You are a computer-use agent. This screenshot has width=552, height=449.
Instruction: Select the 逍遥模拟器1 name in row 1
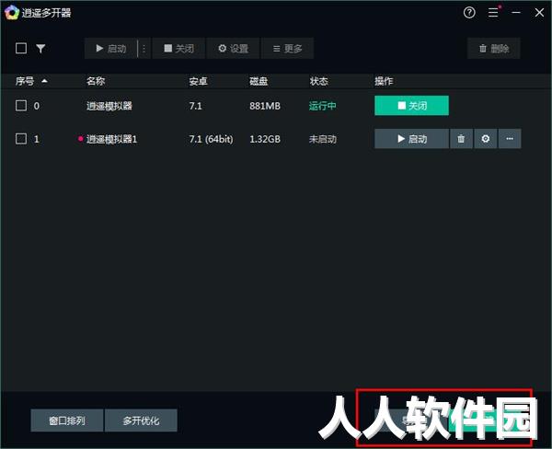coord(111,139)
